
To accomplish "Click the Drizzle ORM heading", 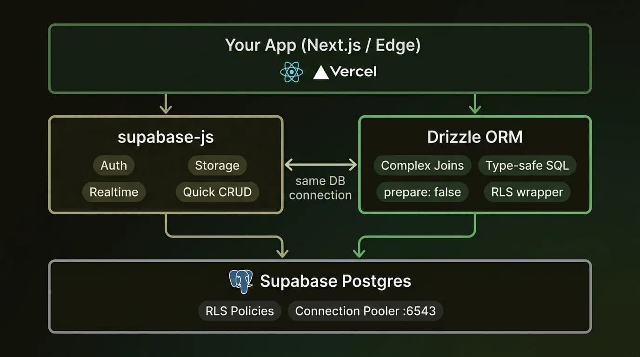I will pyautogui.click(x=475, y=137).
